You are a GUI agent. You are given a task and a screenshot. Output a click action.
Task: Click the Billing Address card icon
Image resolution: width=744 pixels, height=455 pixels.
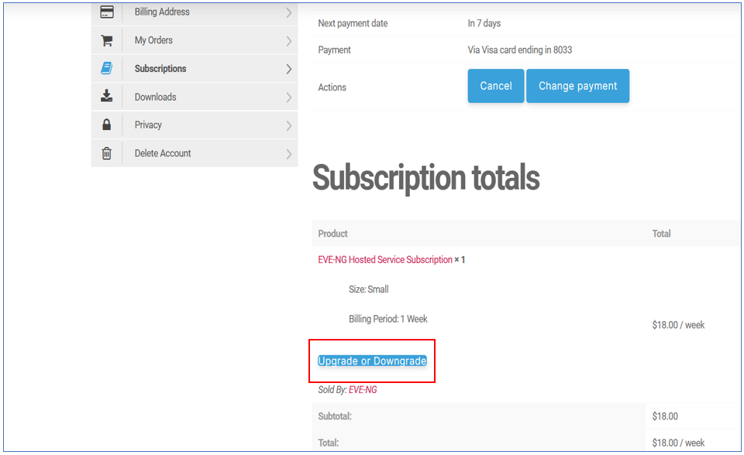107,12
